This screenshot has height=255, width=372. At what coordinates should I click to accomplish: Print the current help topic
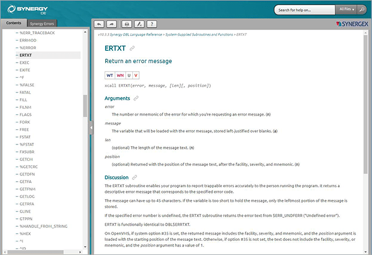[127, 24]
